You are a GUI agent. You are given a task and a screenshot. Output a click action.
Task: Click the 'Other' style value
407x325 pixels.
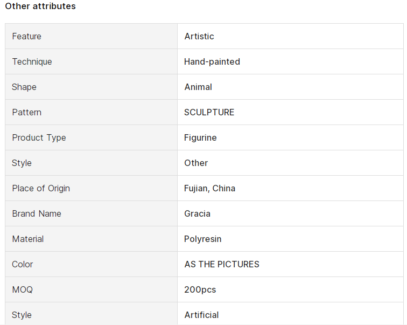(196, 163)
